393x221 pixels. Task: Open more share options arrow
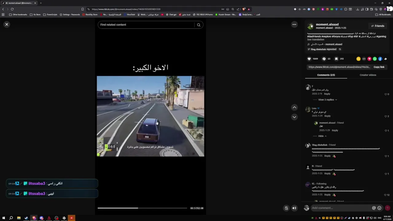386,59
